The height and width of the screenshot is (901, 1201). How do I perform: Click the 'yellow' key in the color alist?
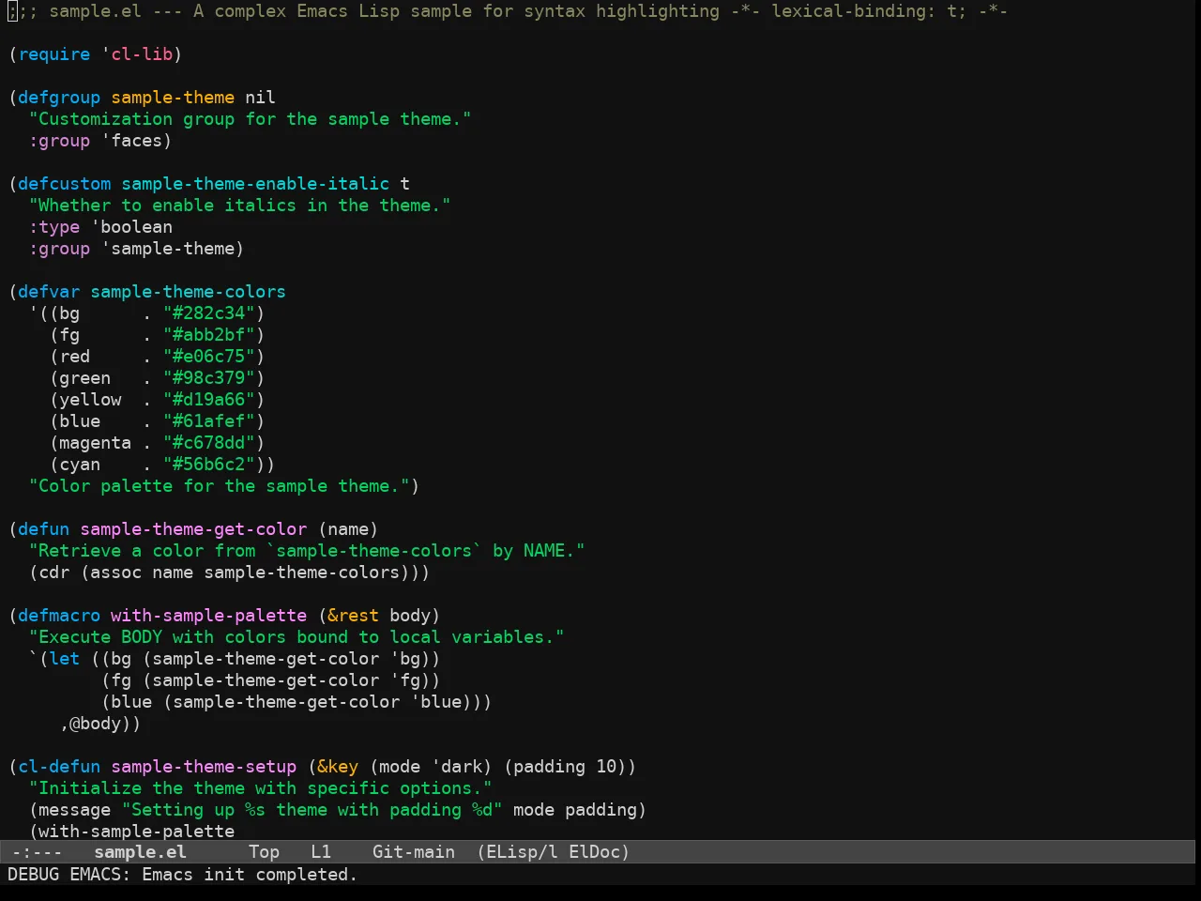pyautogui.click(x=90, y=400)
